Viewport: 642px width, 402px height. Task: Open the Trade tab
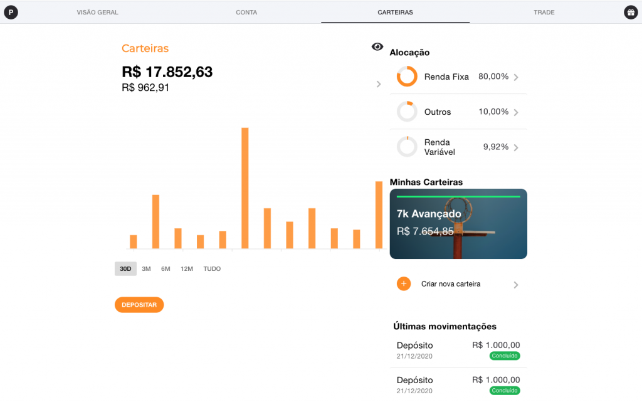(544, 13)
